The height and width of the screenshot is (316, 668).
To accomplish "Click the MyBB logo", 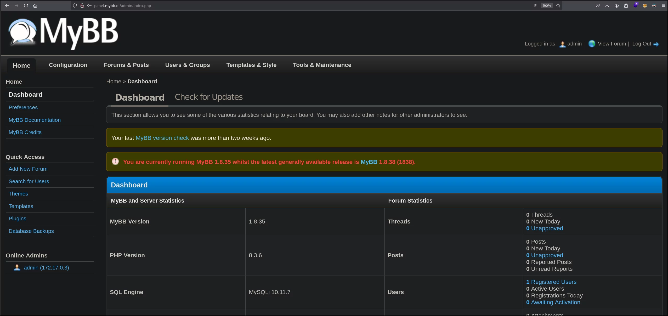I will [x=63, y=33].
